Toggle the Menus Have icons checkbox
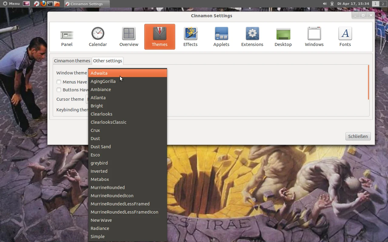The height and width of the screenshot is (242, 388). tap(59, 82)
